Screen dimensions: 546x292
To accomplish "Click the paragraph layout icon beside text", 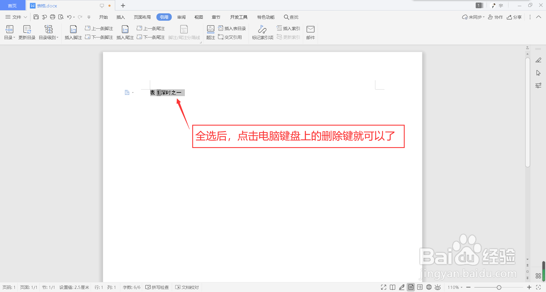I will coord(127,92).
